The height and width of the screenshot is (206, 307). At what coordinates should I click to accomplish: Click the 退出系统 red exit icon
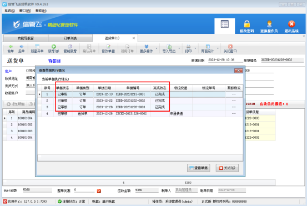[291, 24]
